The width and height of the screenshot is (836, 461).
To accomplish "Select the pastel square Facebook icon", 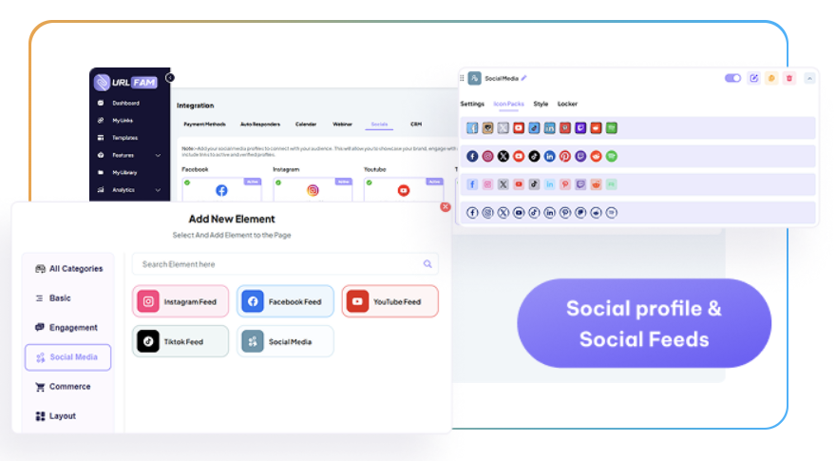I will click(472, 184).
